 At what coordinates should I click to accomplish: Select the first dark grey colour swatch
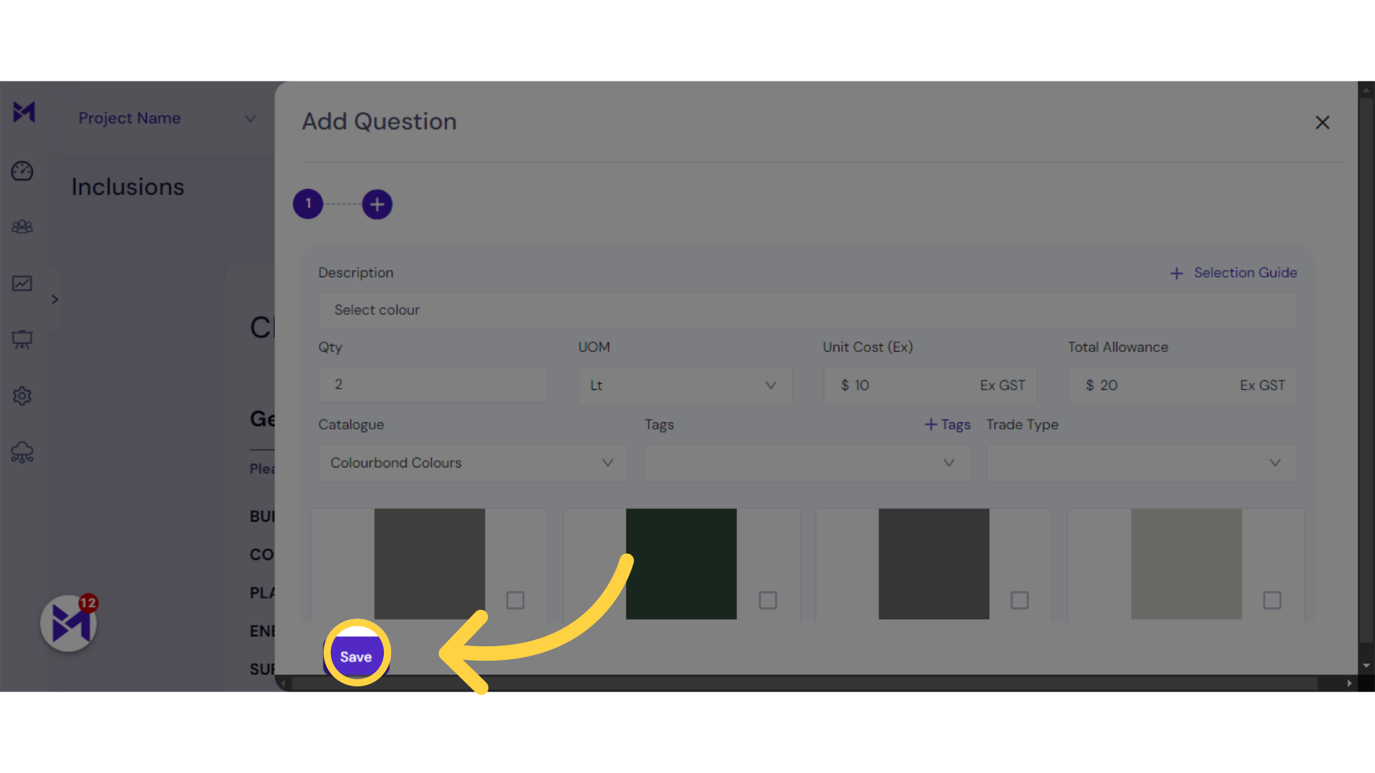[429, 564]
